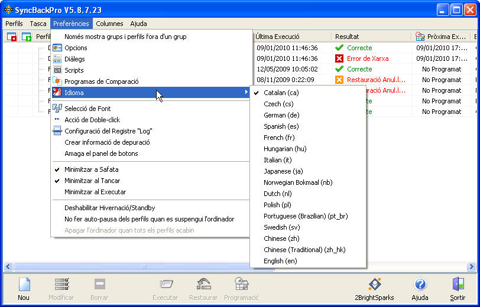Screen dimensions: 480x307
Task: Select German (de) language
Action: click(308, 115)
